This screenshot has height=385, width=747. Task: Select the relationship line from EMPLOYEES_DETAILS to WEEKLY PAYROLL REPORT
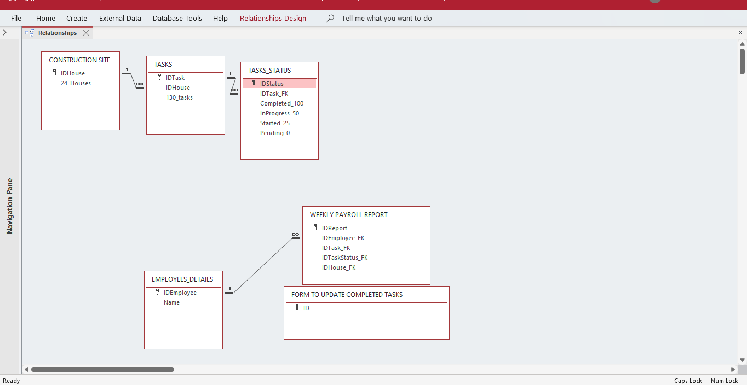click(263, 265)
